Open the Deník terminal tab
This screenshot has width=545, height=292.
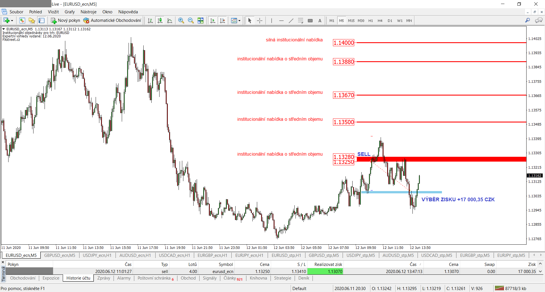click(304, 278)
